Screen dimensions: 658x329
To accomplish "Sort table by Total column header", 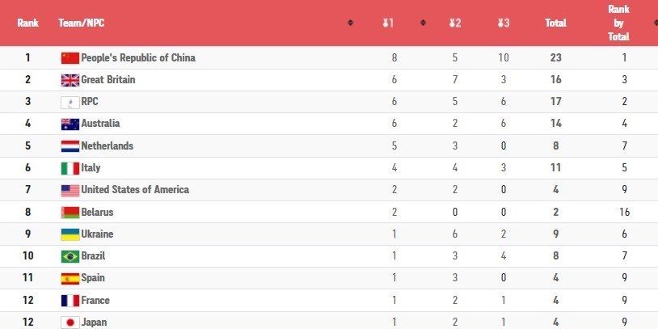I will coord(555,23).
